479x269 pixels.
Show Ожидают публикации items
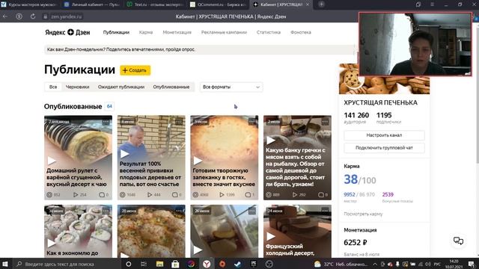pos(121,87)
